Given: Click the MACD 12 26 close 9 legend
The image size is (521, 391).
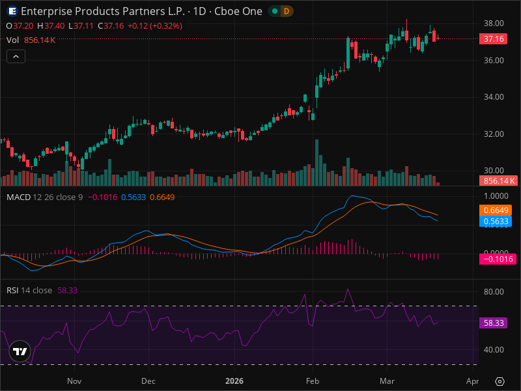Looking at the screenshot, I should click(x=44, y=197).
